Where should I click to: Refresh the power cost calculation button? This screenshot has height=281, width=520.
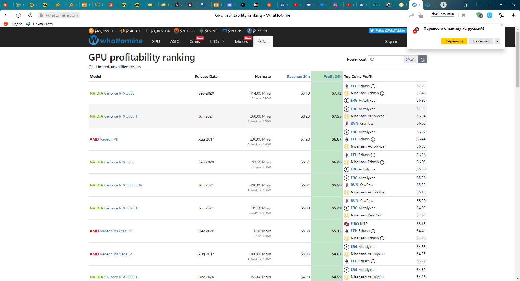pos(422,59)
